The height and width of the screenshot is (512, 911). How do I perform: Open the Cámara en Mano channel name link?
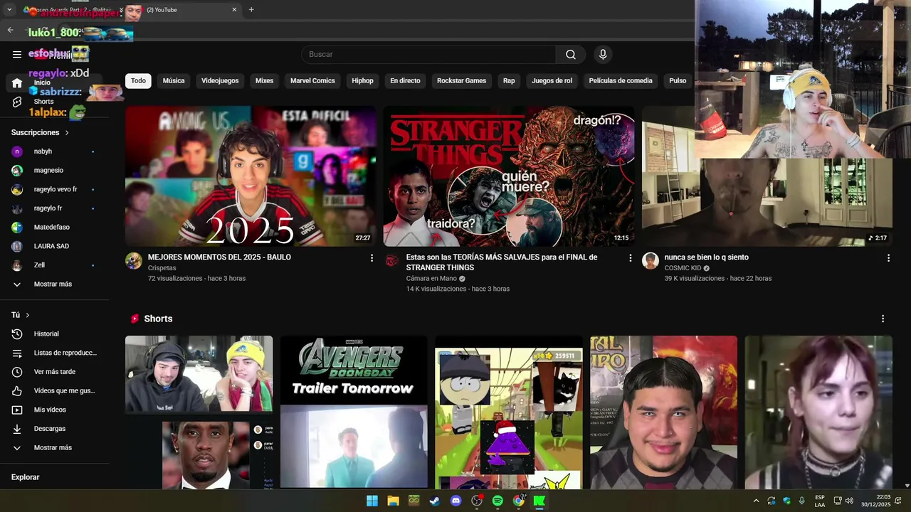tap(431, 279)
